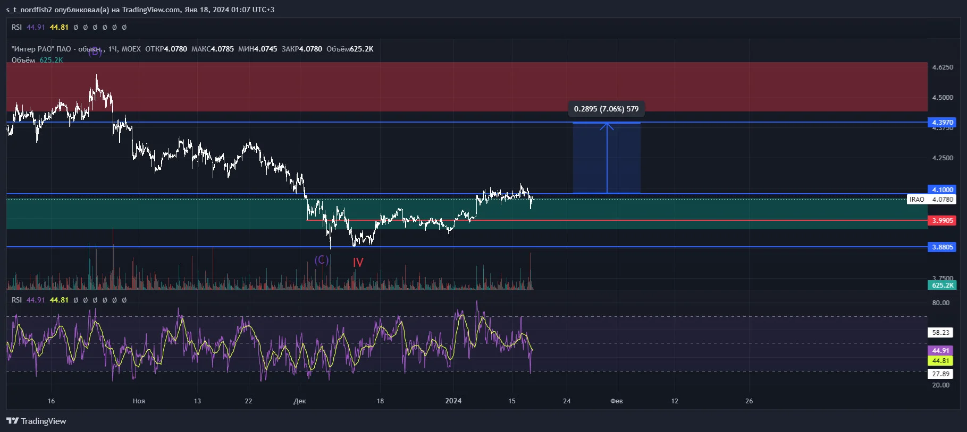Click the 625.2K volume value label
The width and height of the screenshot is (967, 432).
pos(942,285)
